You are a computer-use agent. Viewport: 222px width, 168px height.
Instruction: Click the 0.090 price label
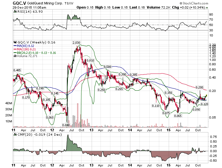coord(196,110)
